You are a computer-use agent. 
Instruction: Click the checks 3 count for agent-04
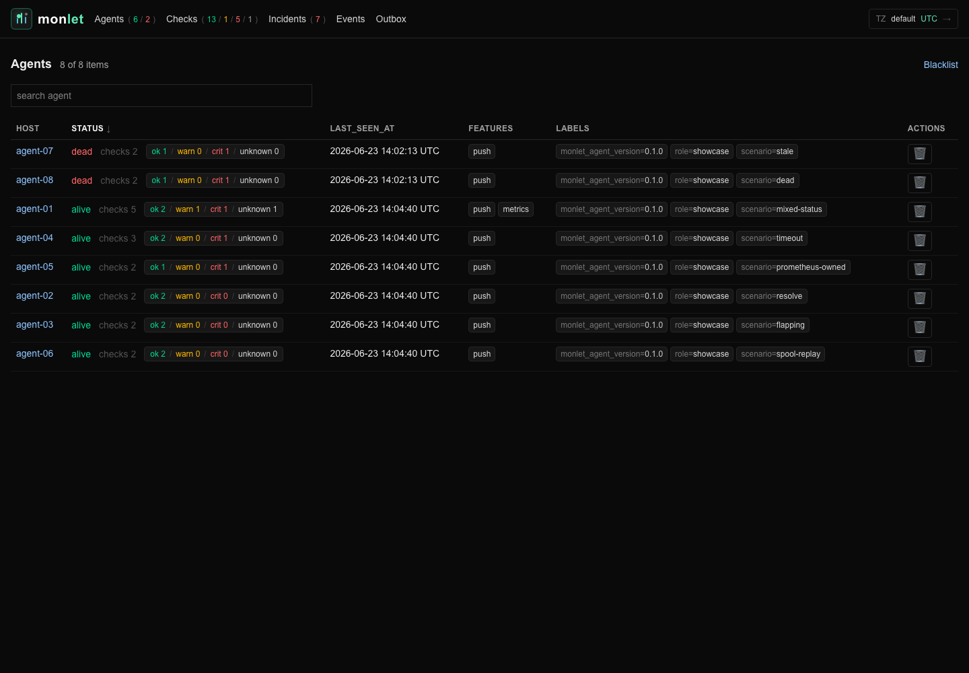pos(117,238)
